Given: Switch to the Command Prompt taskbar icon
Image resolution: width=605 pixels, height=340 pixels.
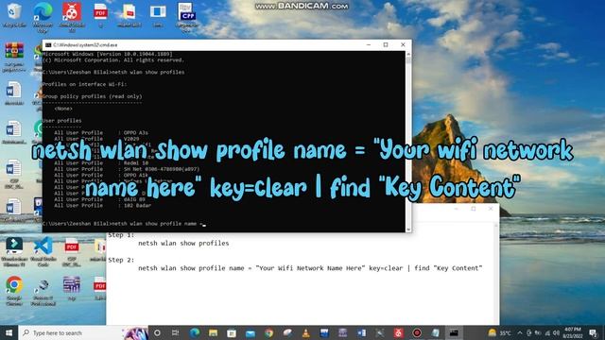Looking at the screenshot, I should point(454,332).
